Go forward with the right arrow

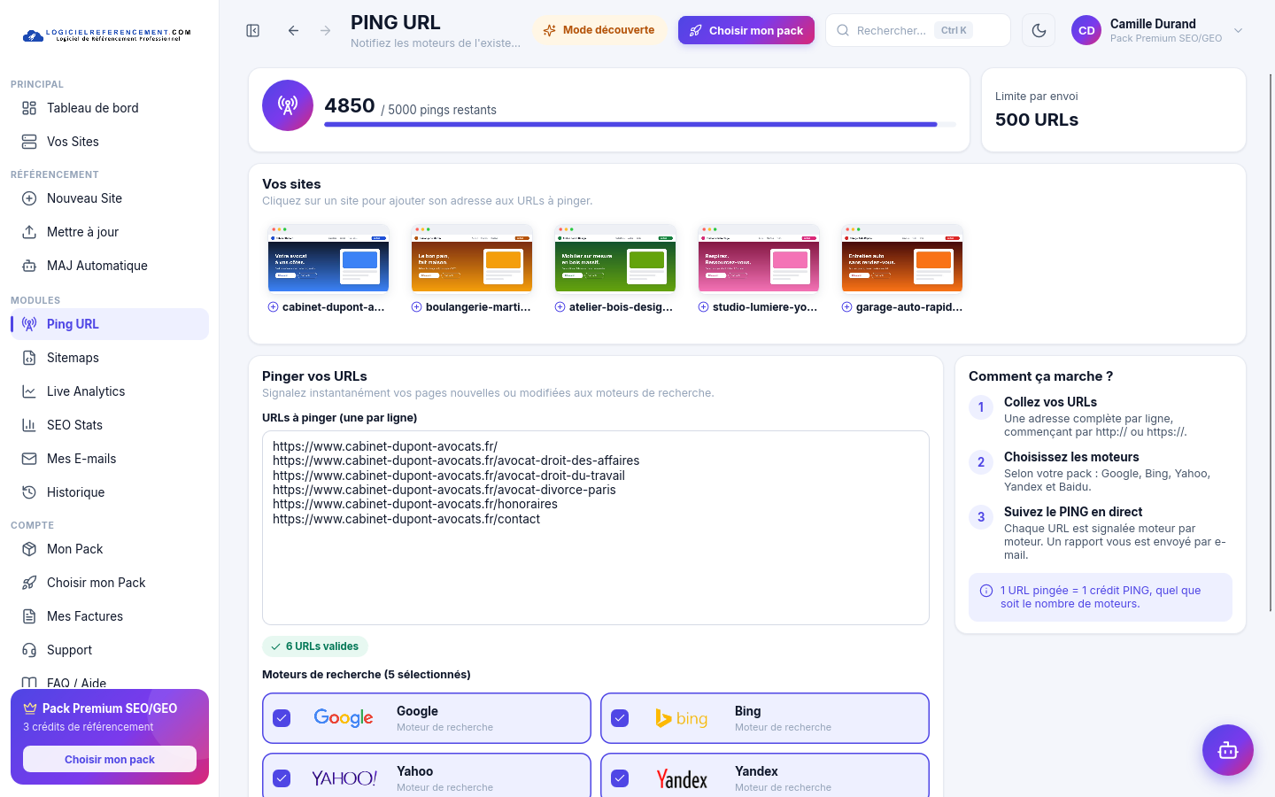pos(326,30)
